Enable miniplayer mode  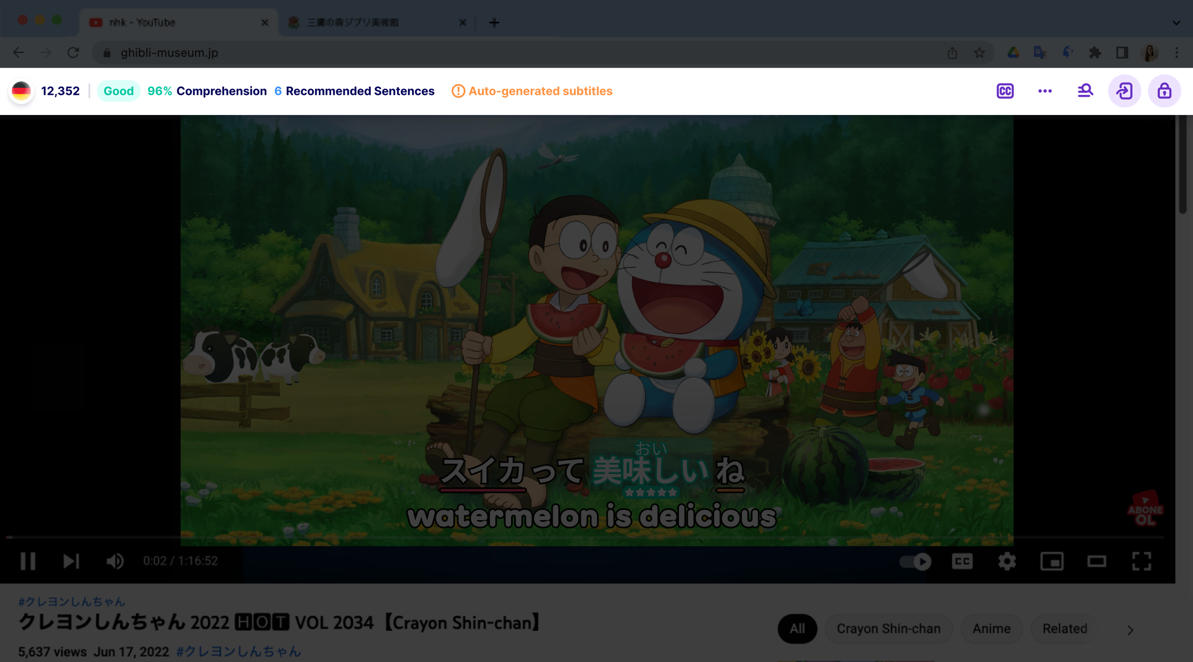1051,561
